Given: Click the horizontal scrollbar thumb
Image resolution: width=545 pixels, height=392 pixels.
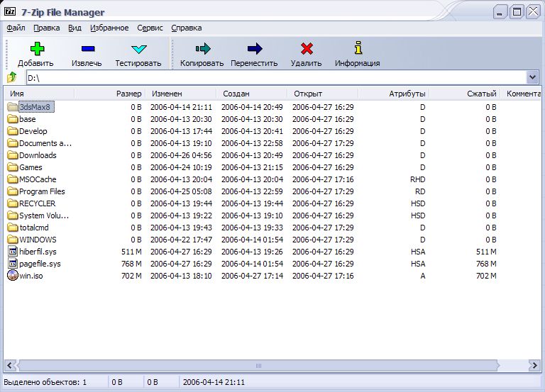Looking at the screenshot, I should click(x=258, y=365).
